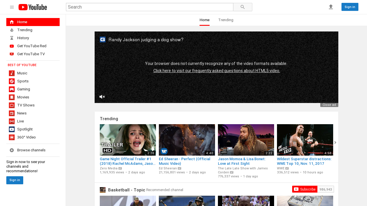
Task: Click the Music note icon
Action: pos(12,73)
